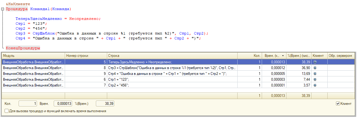
Task: Click percent value 13,69
Action: pyautogui.click(x=306, y=74)
